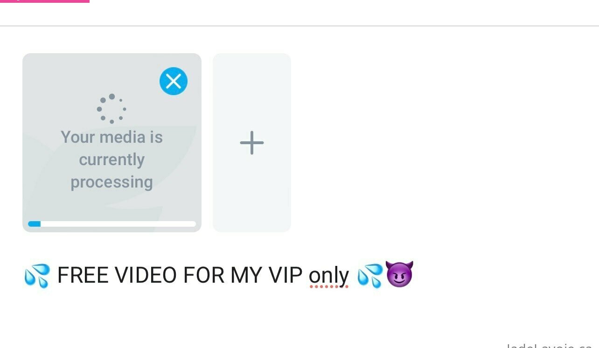The image size is (599, 348).
Task: Click the word 'processing' on the media tile
Action: click(x=112, y=182)
